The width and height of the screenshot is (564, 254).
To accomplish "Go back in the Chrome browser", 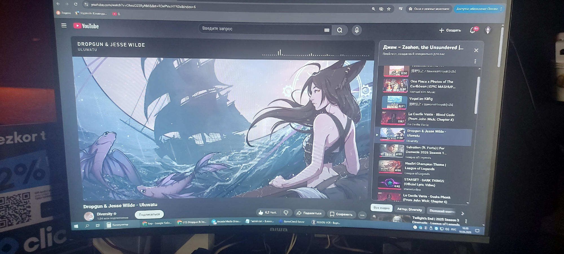I will pos(58,4).
